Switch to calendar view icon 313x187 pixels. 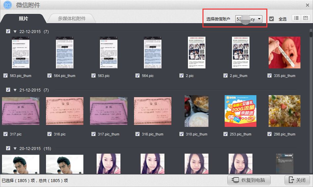click(x=305, y=18)
